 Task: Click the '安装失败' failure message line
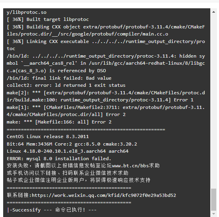click(83, 166)
